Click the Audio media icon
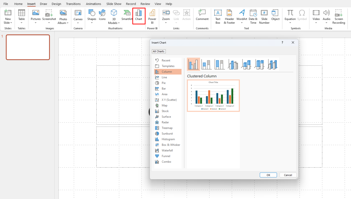The height and width of the screenshot is (199, 351). click(x=326, y=13)
